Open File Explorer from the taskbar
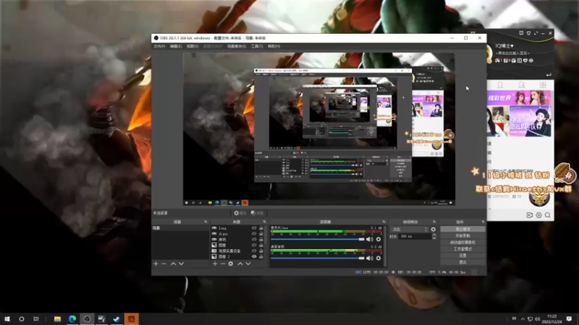Image resolution: width=579 pixels, height=325 pixels. 58,318
